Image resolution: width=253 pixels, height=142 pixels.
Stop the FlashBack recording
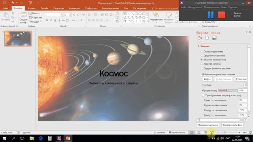[221, 15]
